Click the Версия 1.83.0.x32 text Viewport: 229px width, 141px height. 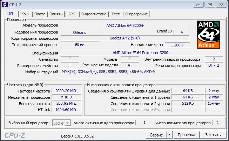[77, 136]
